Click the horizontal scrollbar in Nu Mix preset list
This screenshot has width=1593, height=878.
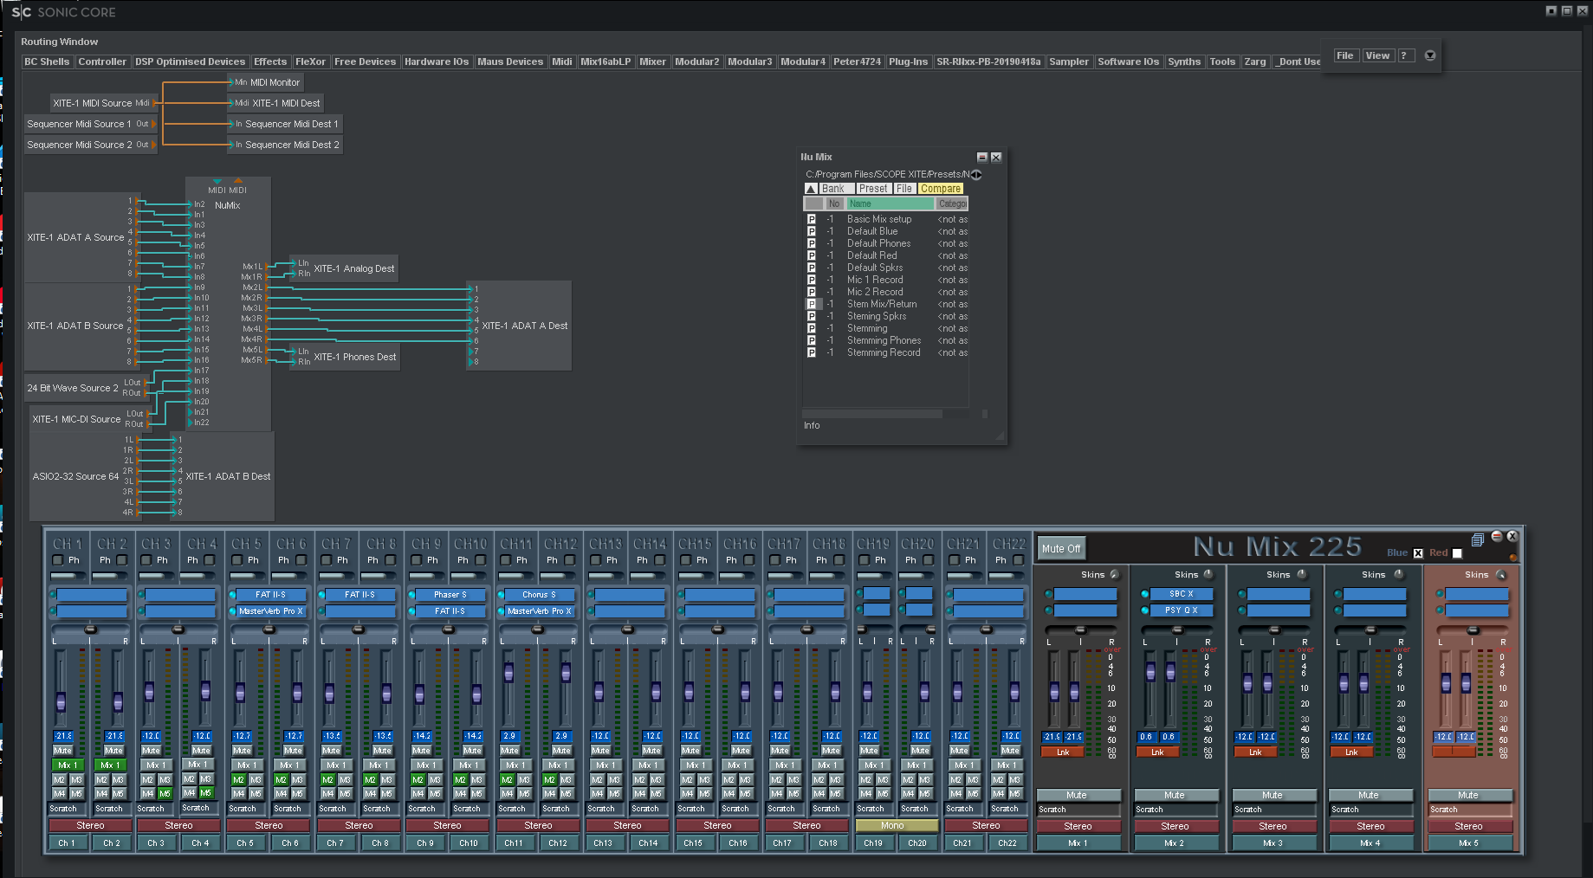click(x=872, y=414)
